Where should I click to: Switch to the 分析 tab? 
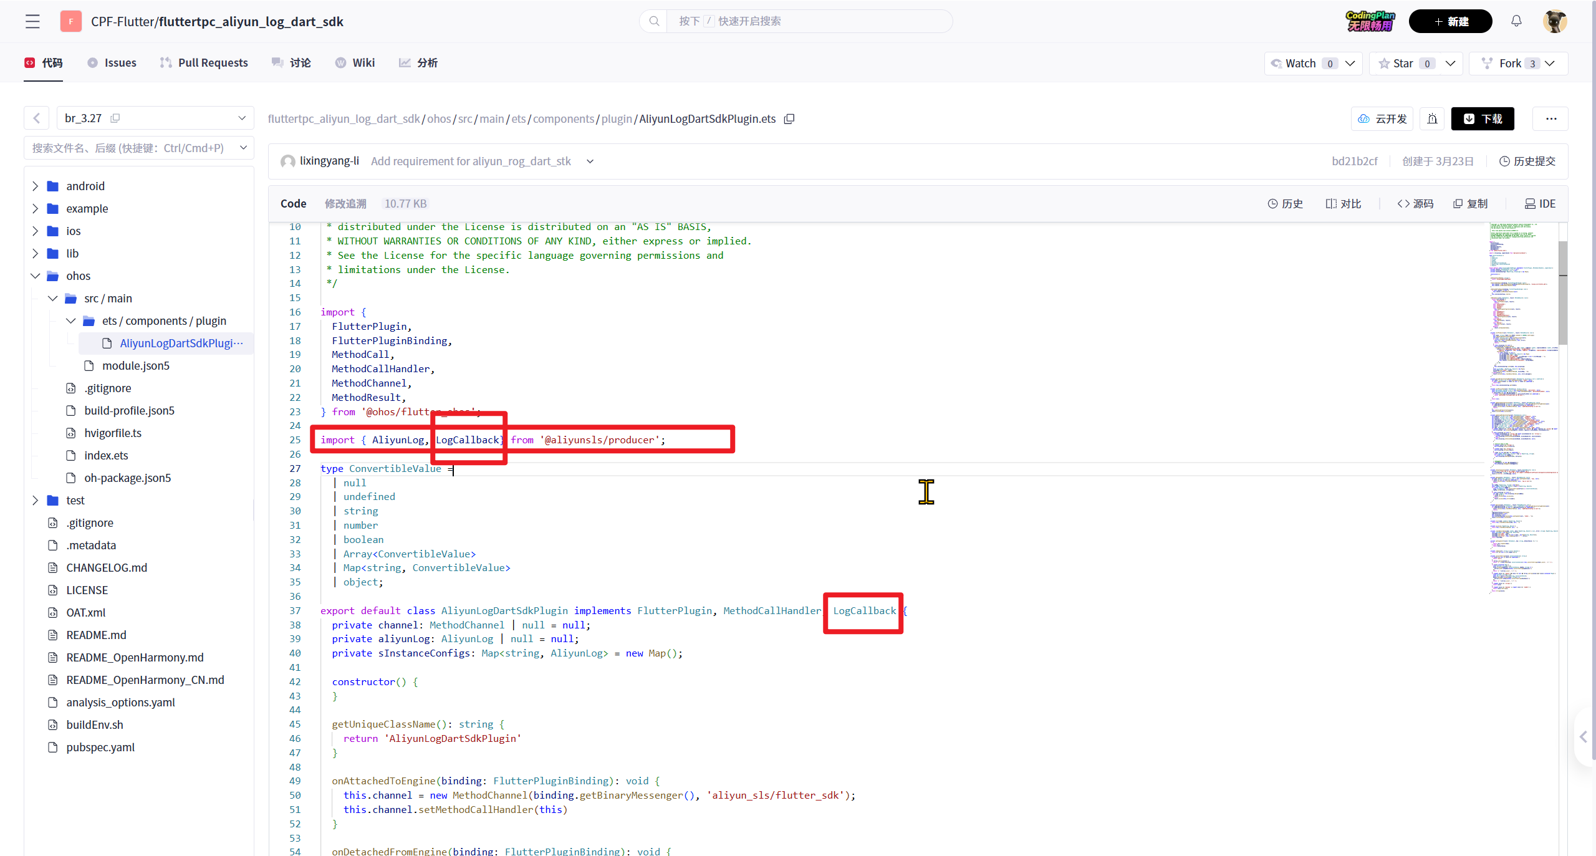click(x=418, y=62)
